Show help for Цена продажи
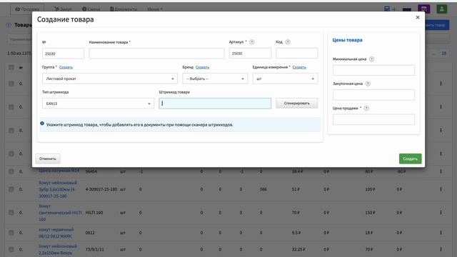This screenshot has width=457, height=257. (366, 109)
